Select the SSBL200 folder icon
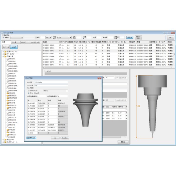176x176 pixels. click(x=8, y=135)
